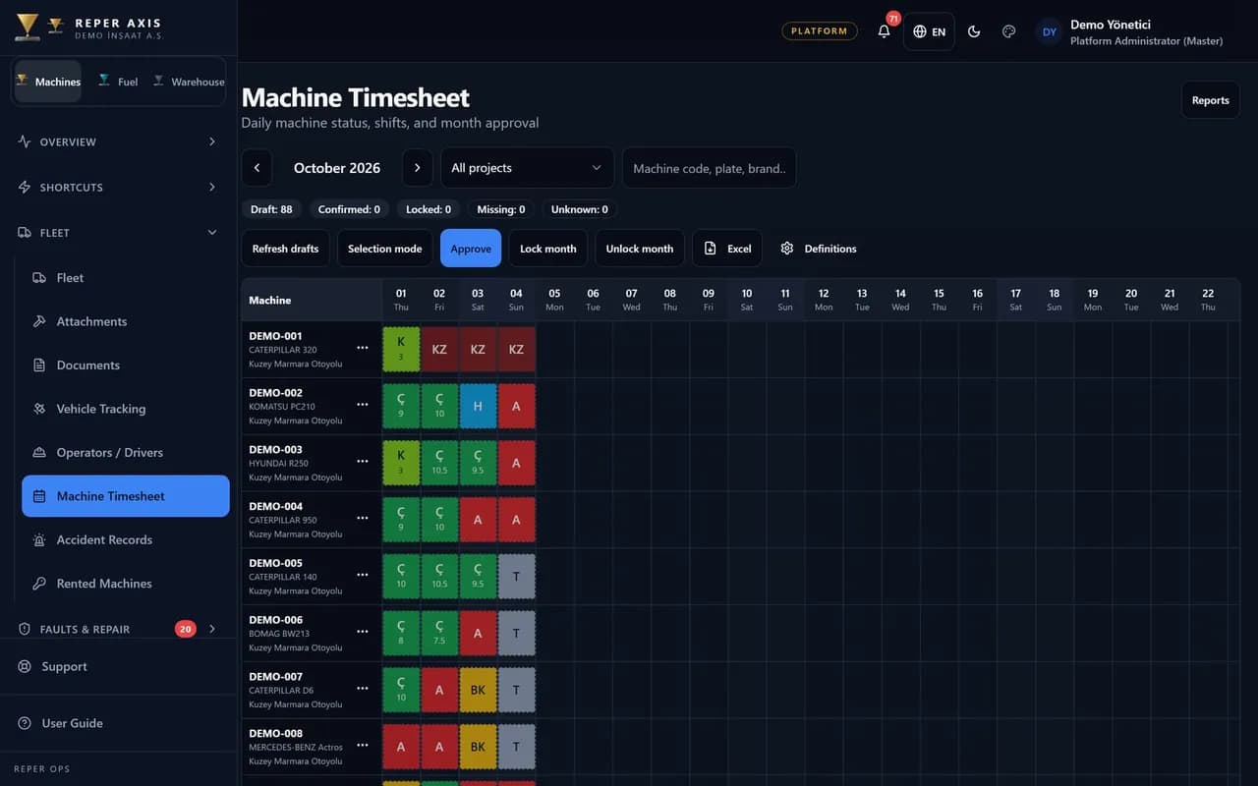Viewport: 1258px width, 786px height.
Task: Click Unlock month button
Action: pyautogui.click(x=640, y=249)
